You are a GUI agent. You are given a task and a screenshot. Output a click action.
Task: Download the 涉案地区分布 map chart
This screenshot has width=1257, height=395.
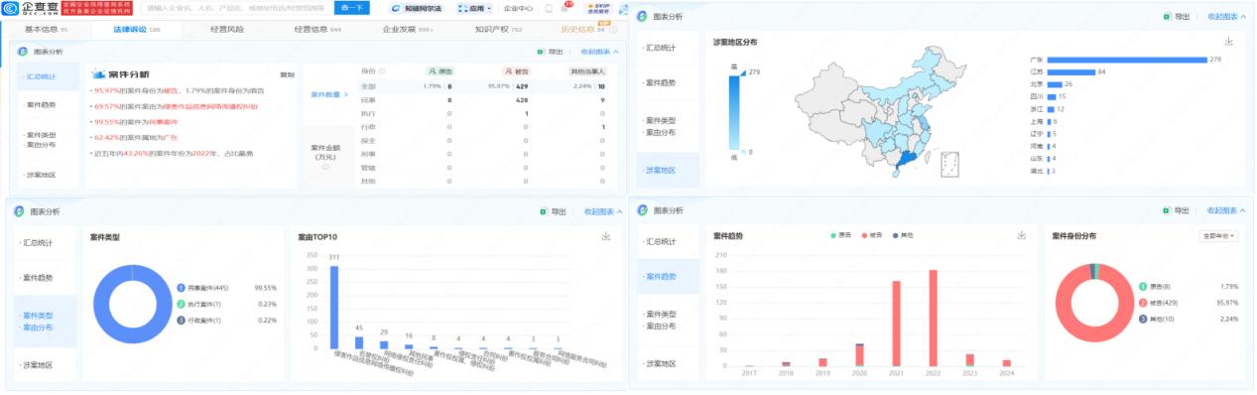click(x=1228, y=41)
